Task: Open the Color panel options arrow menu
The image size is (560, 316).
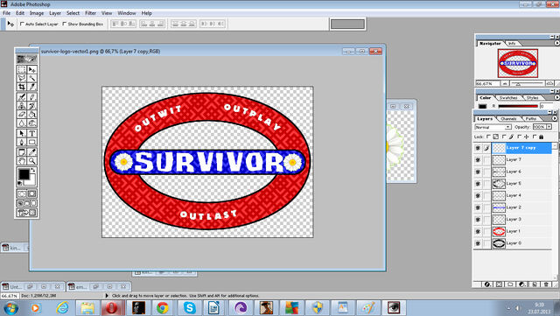Action: [556, 97]
